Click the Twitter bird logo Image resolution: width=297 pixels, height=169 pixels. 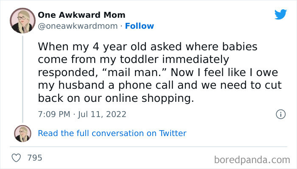[280, 14]
